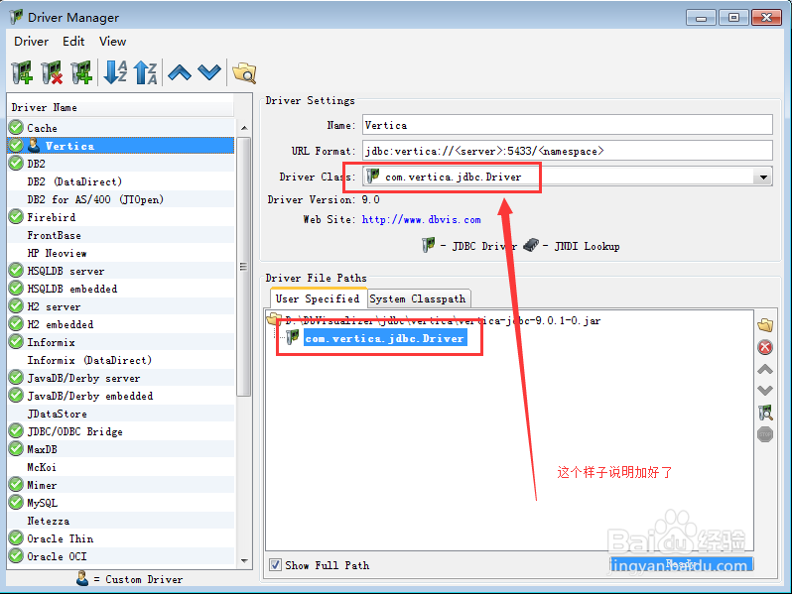
Task: Remove selected driver file path entry
Action: pos(765,347)
